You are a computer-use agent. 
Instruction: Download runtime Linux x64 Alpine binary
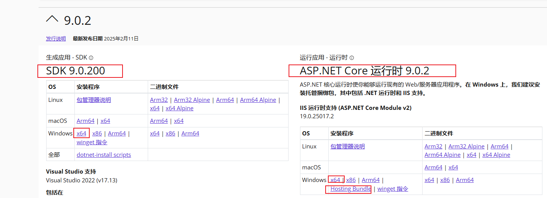(x=496, y=155)
